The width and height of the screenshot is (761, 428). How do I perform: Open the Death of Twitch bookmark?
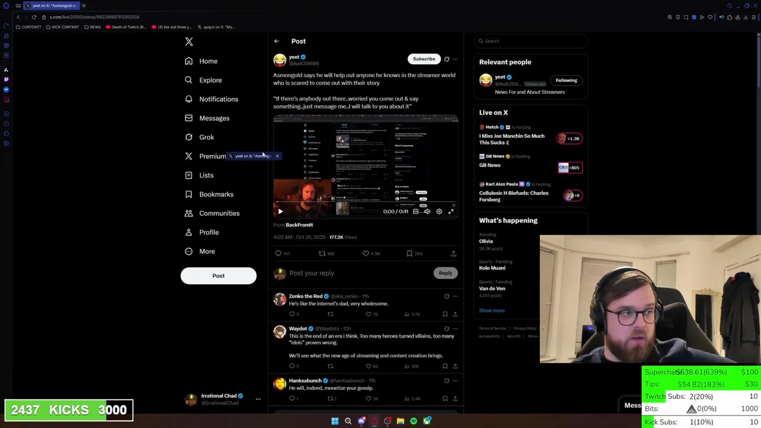pos(126,27)
